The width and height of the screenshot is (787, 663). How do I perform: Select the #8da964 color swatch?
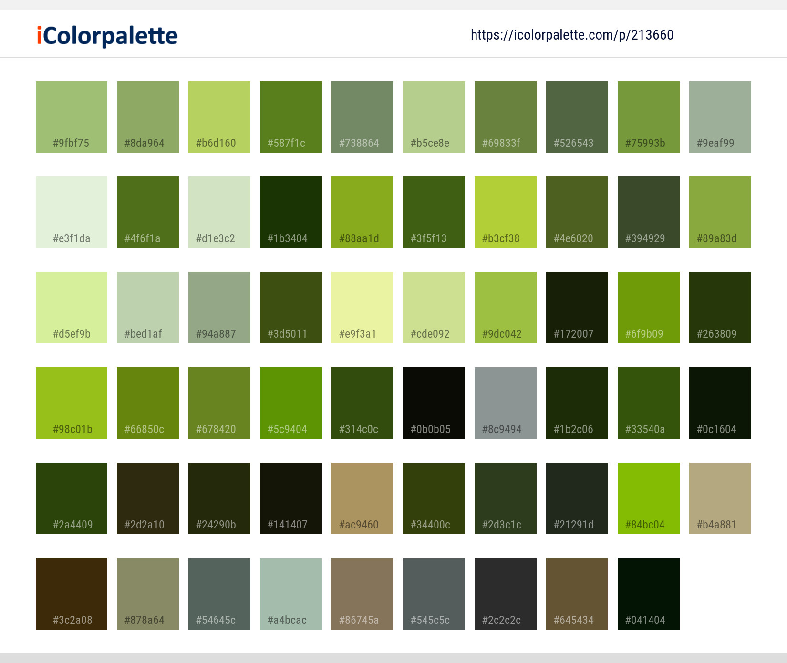pos(148,117)
